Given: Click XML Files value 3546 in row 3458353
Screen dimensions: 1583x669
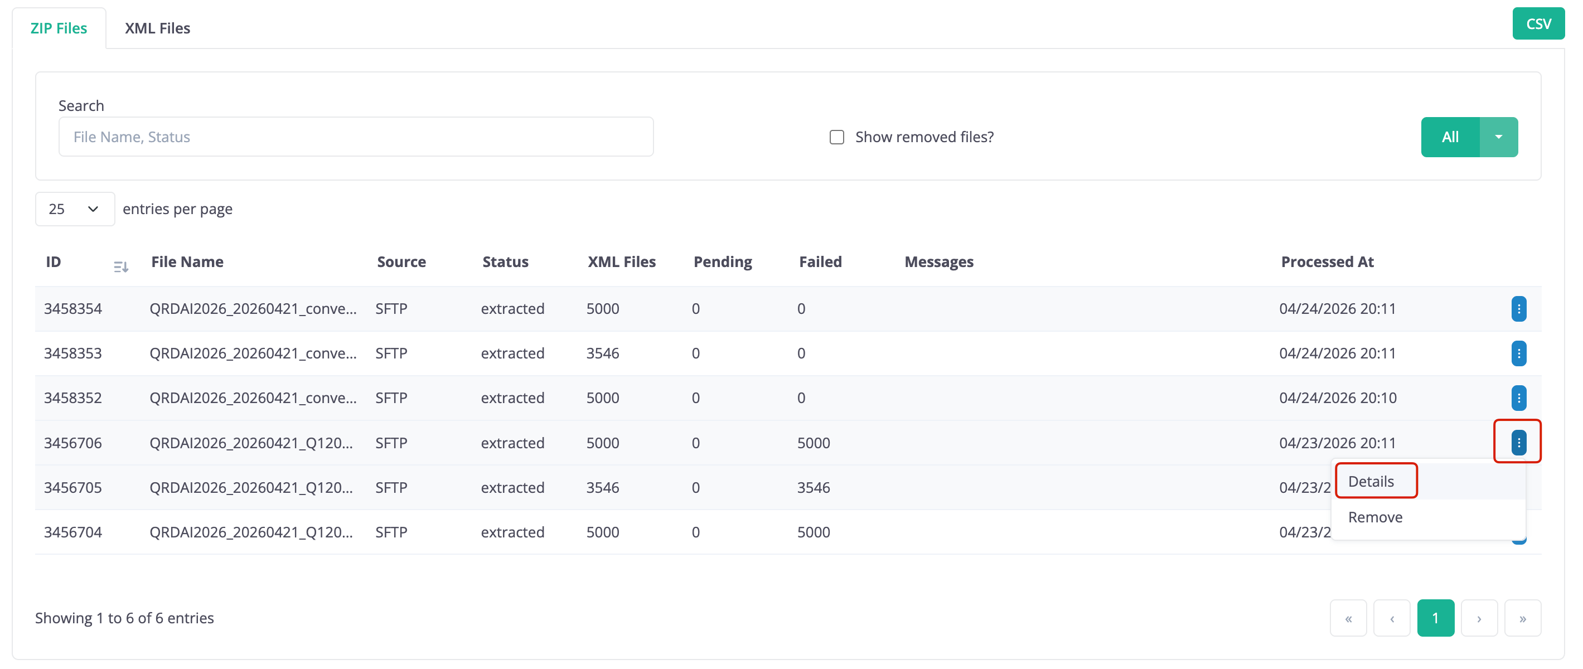Looking at the screenshot, I should (602, 353).
